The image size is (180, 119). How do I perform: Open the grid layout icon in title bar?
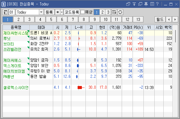click(152, 4)
